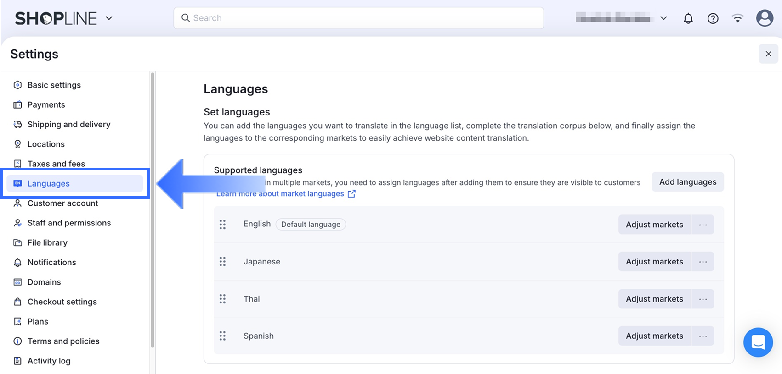Open more options for English language
The width and height of the screenshot is (782, 374).
pos(703,225)
